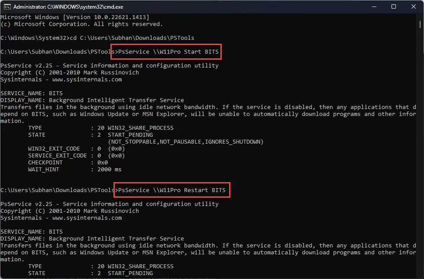The height and width of the screenshot is (279, 424).
Task: Minimize the Command Prompt window
Action: point(374,7)
